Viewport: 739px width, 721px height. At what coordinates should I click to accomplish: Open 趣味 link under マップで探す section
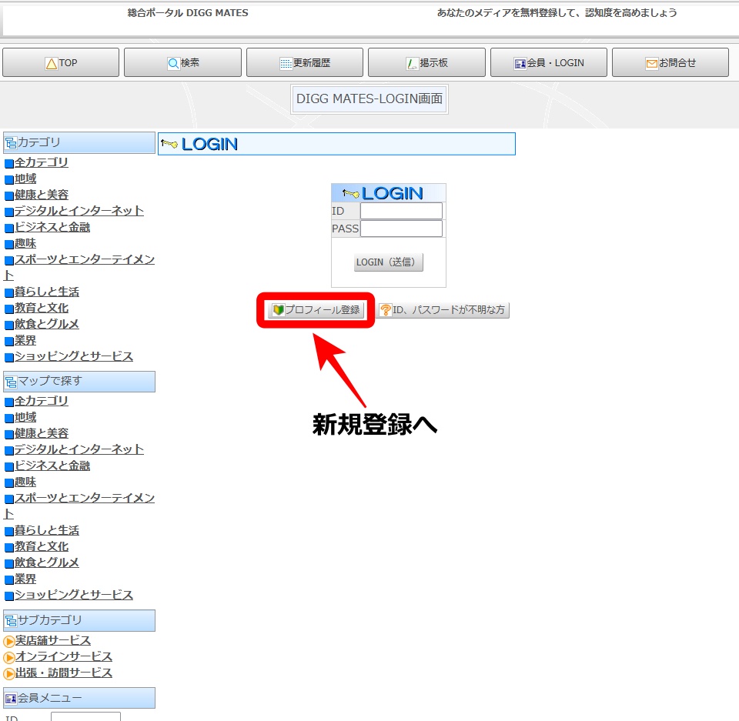tap(25, 482)
